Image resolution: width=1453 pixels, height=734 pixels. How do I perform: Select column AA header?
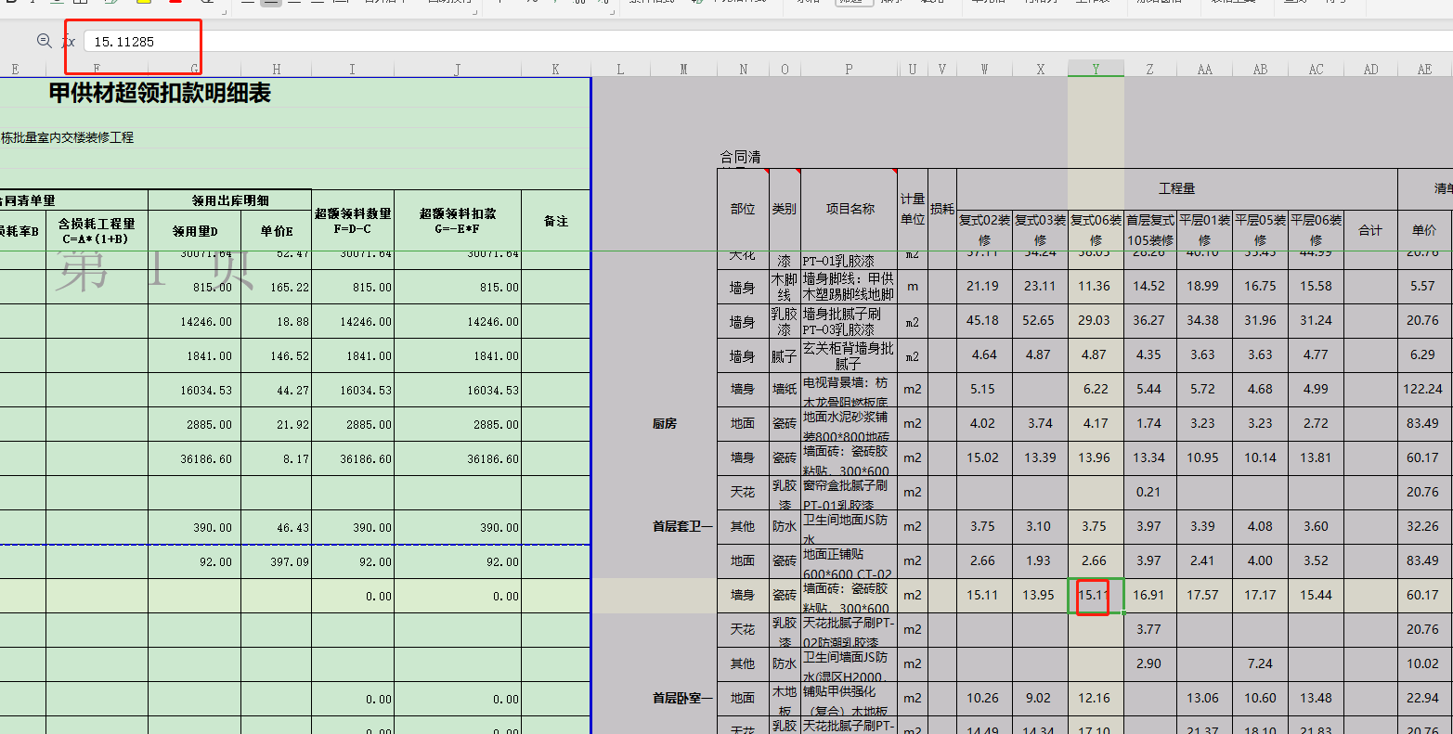tap(1204, 70)
